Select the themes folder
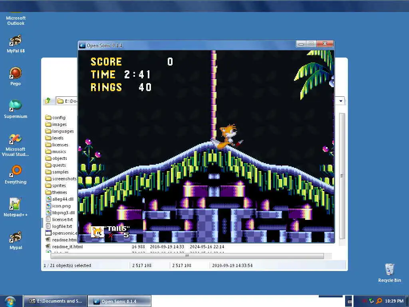Screen dimensions: 409x307 click(56, 192)
